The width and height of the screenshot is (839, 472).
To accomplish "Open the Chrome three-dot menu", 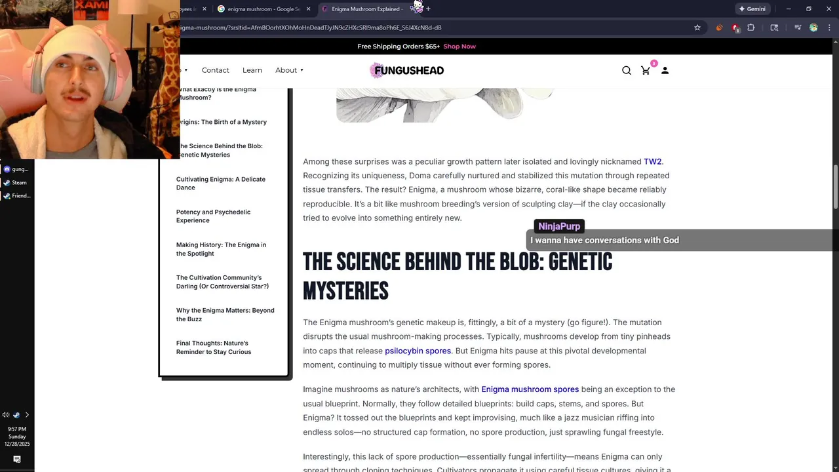I will (x=830, y=28).
